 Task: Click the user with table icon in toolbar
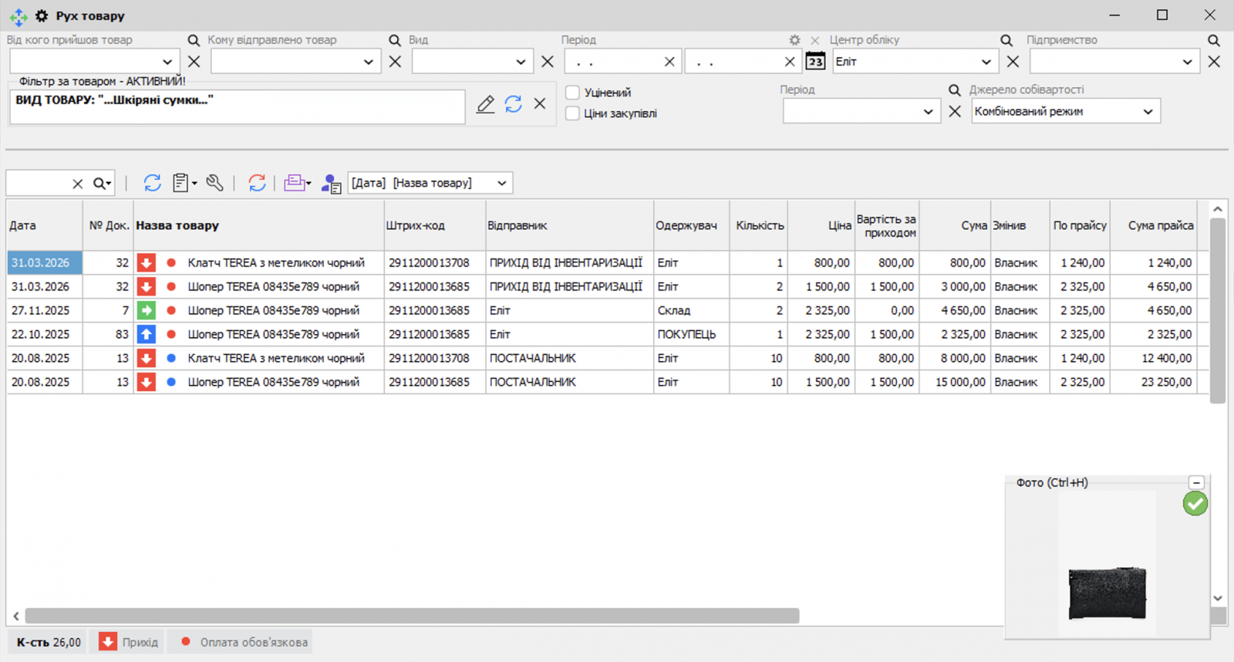[x=331, y=184]
